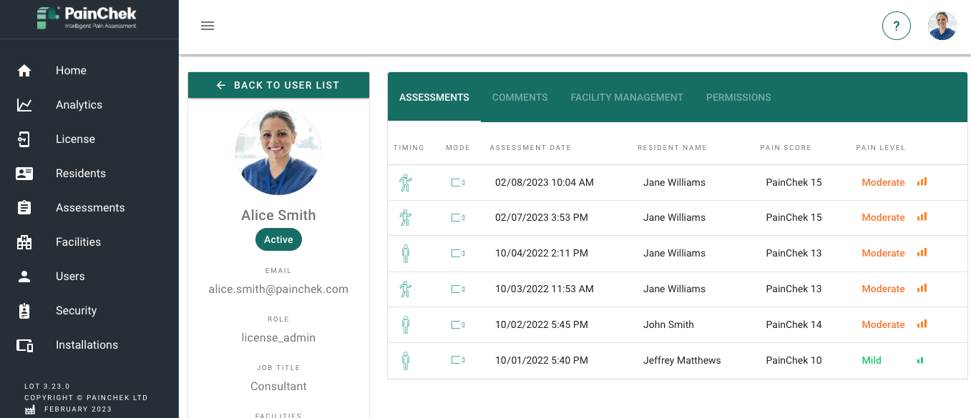971x418 pixels.
Task: Click Back to User List button
Action: click(278, 85)
